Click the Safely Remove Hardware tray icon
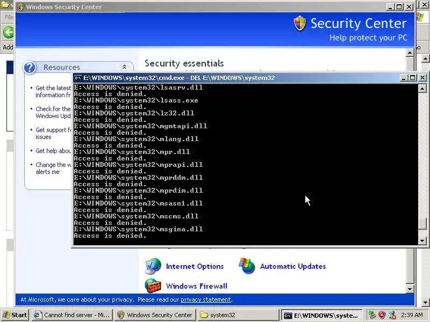The width and height of the screenshot is (430, 322). point(371,315)
